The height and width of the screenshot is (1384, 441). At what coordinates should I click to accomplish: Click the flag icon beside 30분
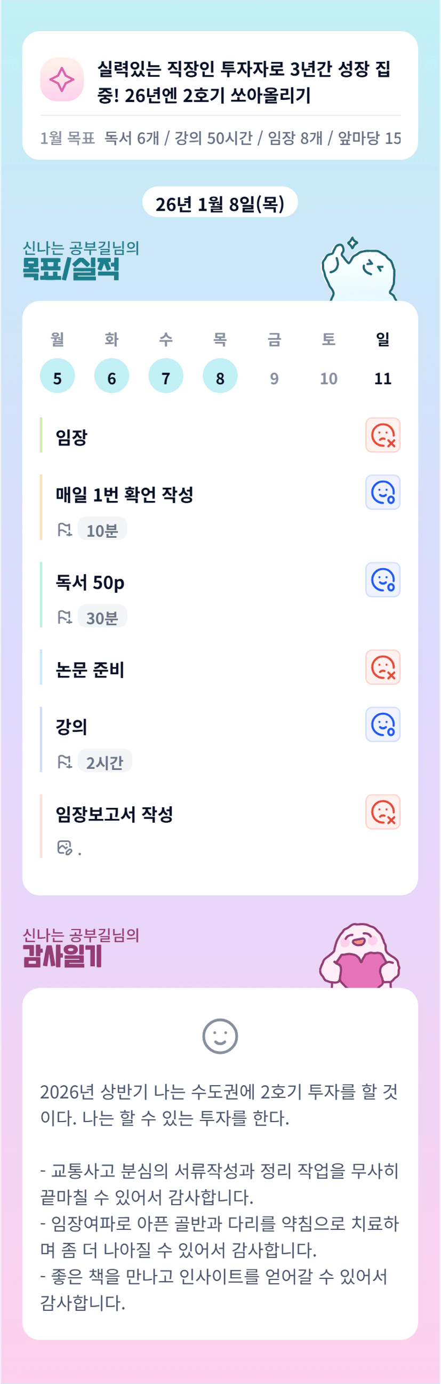click(65, 617)
